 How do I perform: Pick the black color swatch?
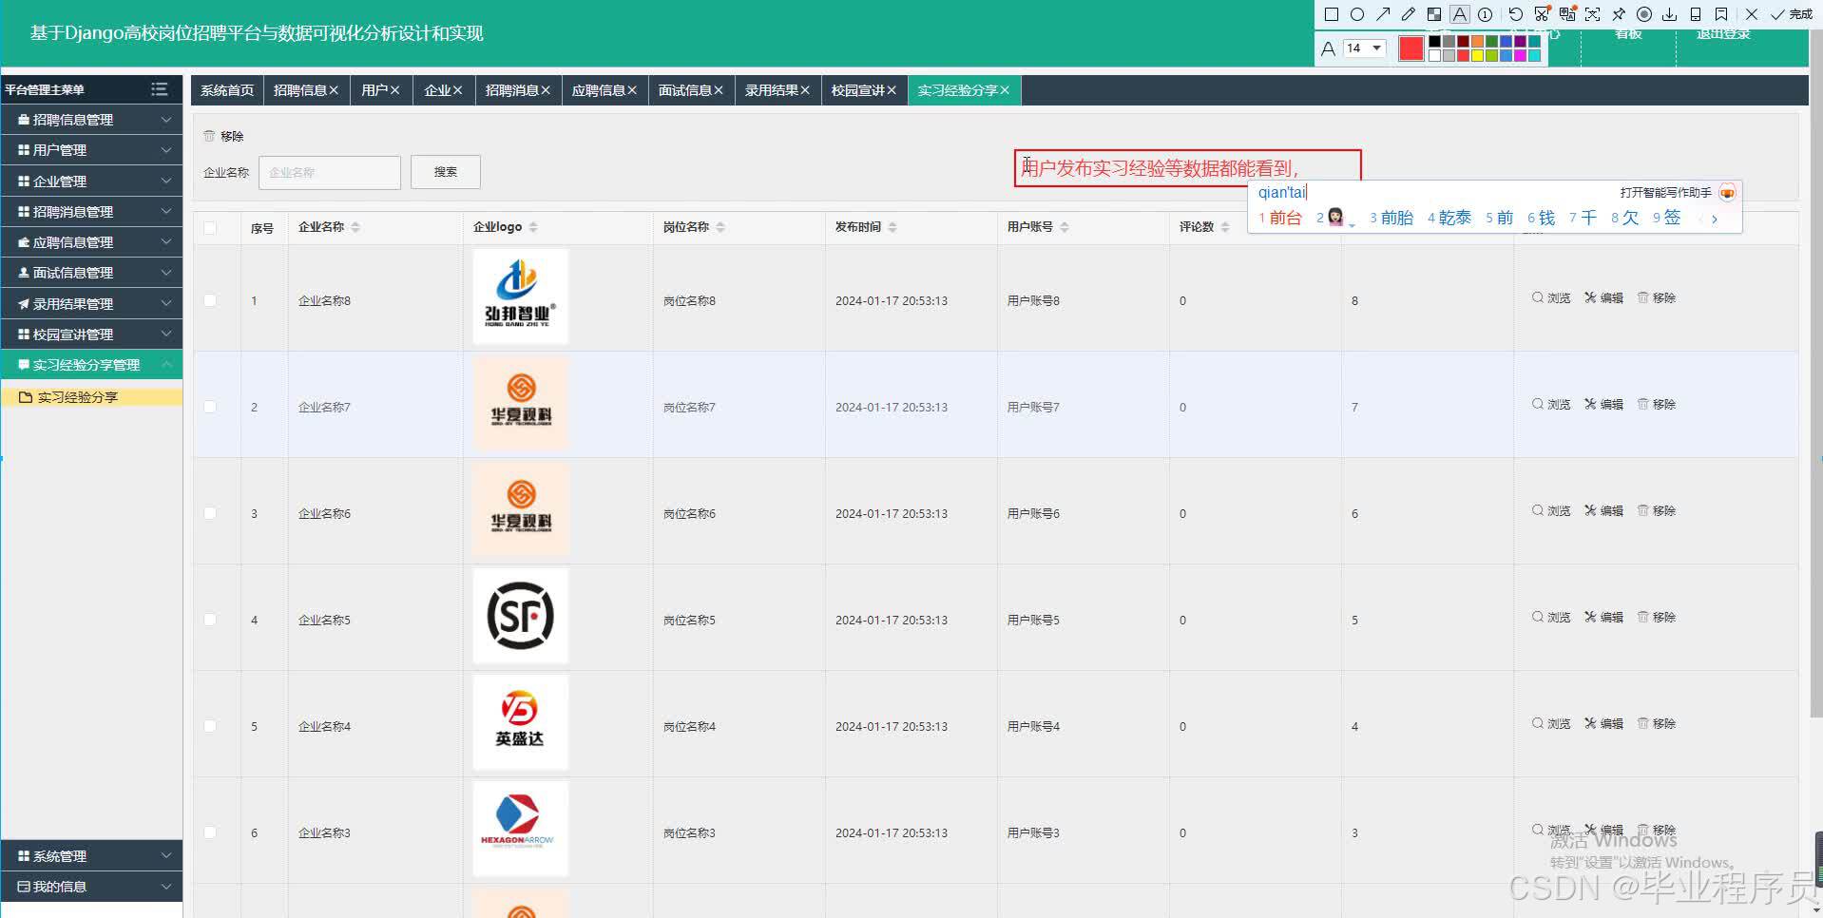coord(1434,41)
